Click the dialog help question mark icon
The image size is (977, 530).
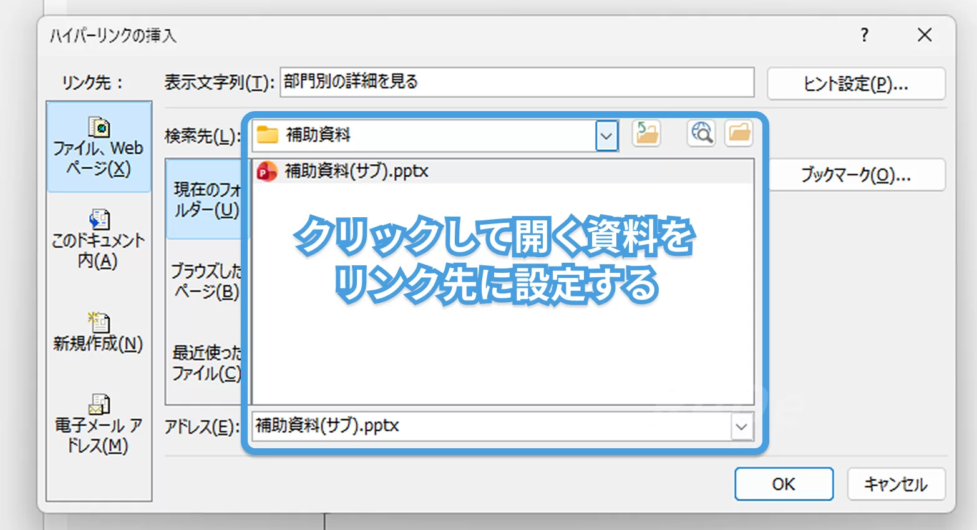864,36
